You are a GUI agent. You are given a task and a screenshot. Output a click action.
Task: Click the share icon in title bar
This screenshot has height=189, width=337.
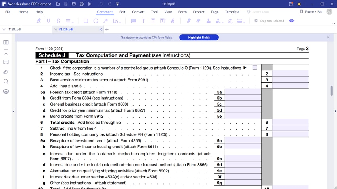[x=90, y=4]
